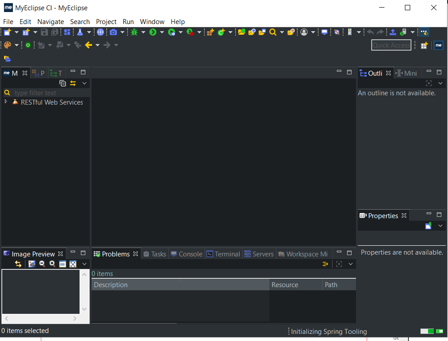Open dropdown beside the Search magnifier icon

coord(282,32)
